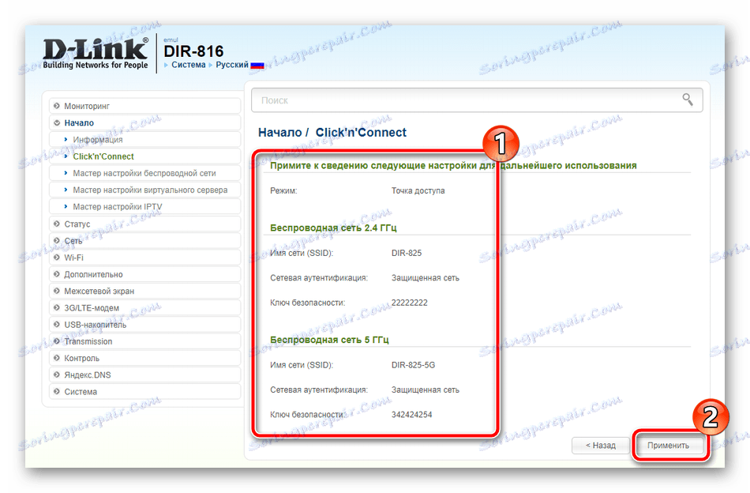Open the Система dropdown in header
The height and width of the screenshot is (493, 750).
(189, 65)
